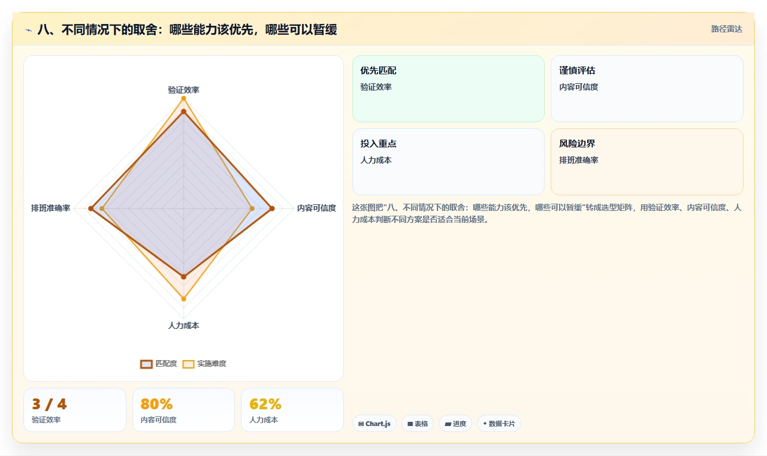Click the lightning icon beside the section title
Screen dimensions: 767x456
28,30
